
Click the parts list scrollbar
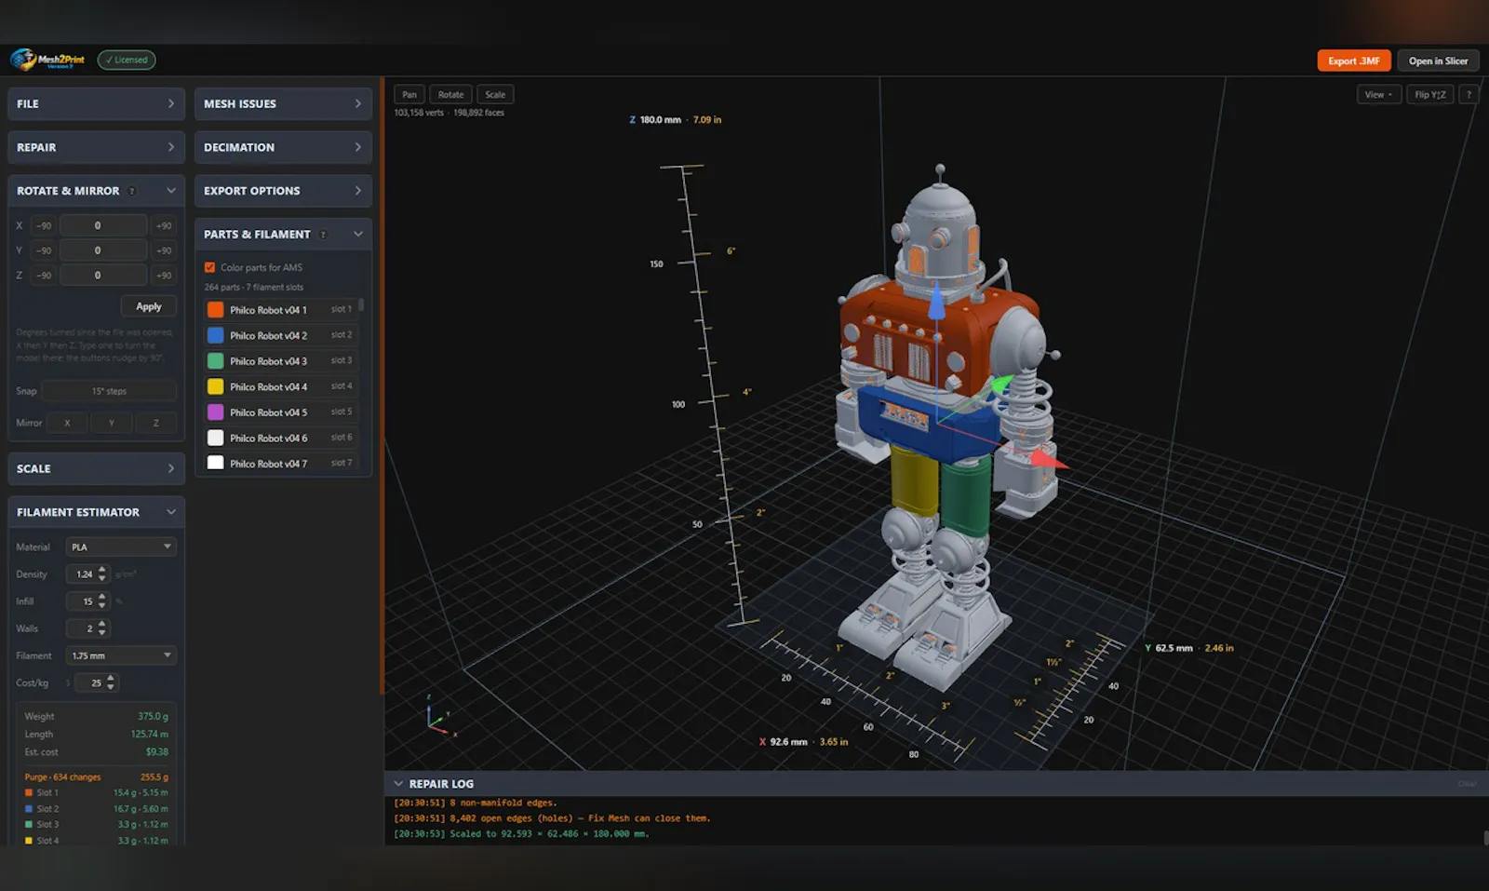(361, 305)
